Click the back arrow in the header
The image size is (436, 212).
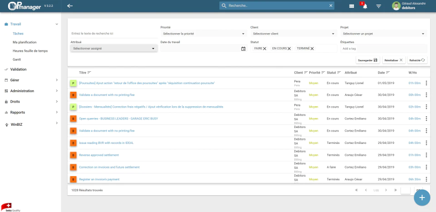[x=70, y=6]
